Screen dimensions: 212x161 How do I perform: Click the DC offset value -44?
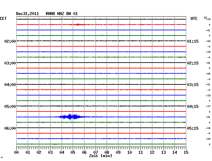[x=208, y=128]
